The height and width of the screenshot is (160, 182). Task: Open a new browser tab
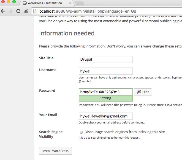[80, 3]
